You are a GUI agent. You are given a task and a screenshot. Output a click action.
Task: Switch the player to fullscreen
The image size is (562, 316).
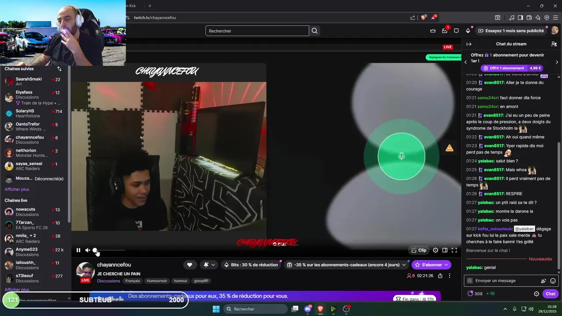pyautogui.click(x=454, y=250)
